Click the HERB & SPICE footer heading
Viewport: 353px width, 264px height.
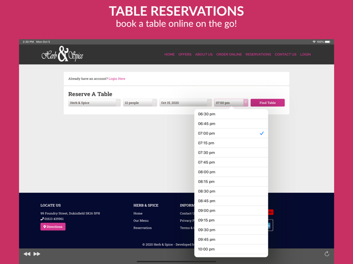[146, 205]
